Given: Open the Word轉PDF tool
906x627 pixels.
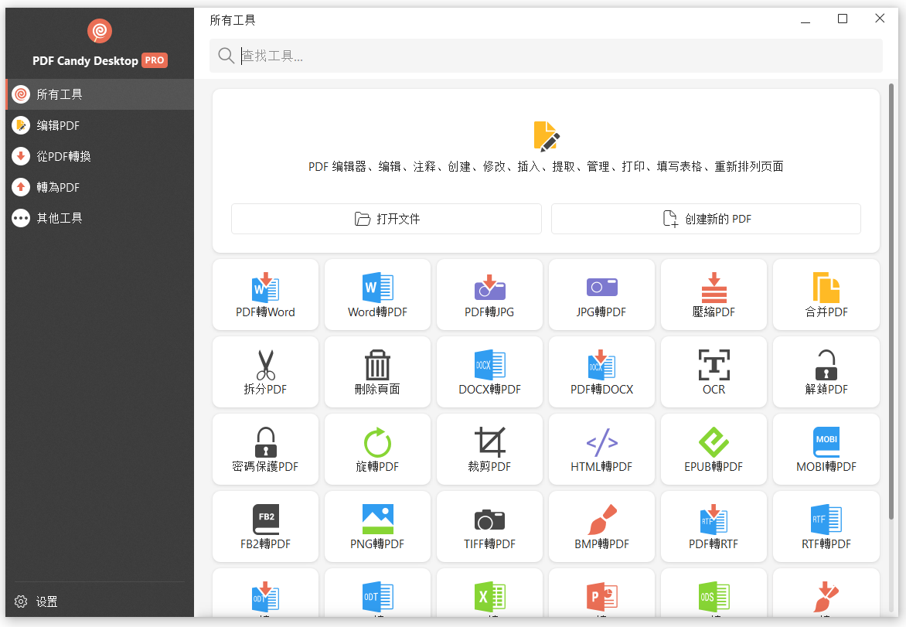Looking at the screenshot, I should tap(377, 295).
